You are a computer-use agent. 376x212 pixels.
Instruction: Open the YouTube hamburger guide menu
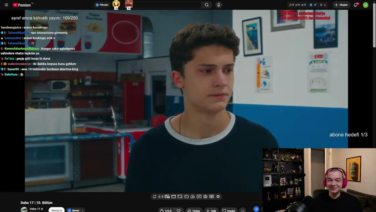click(x=6, y=5)
